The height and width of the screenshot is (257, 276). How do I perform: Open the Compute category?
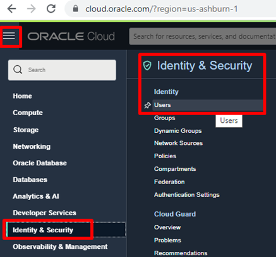click(28, 113)
